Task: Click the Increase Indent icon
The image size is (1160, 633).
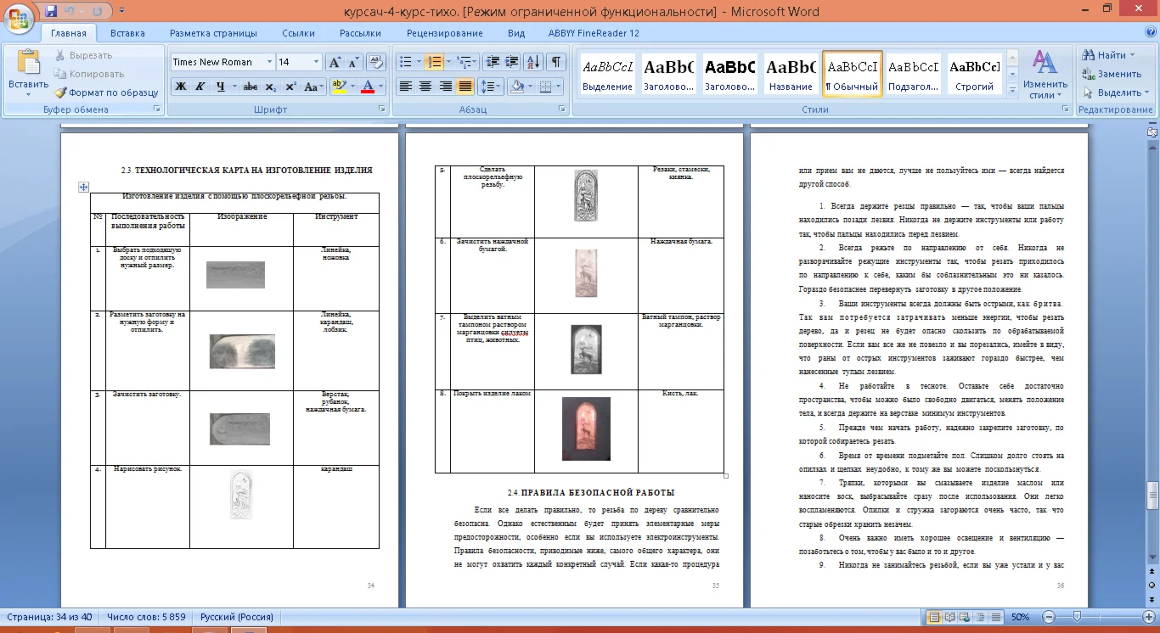Action: tap(511, 62)
